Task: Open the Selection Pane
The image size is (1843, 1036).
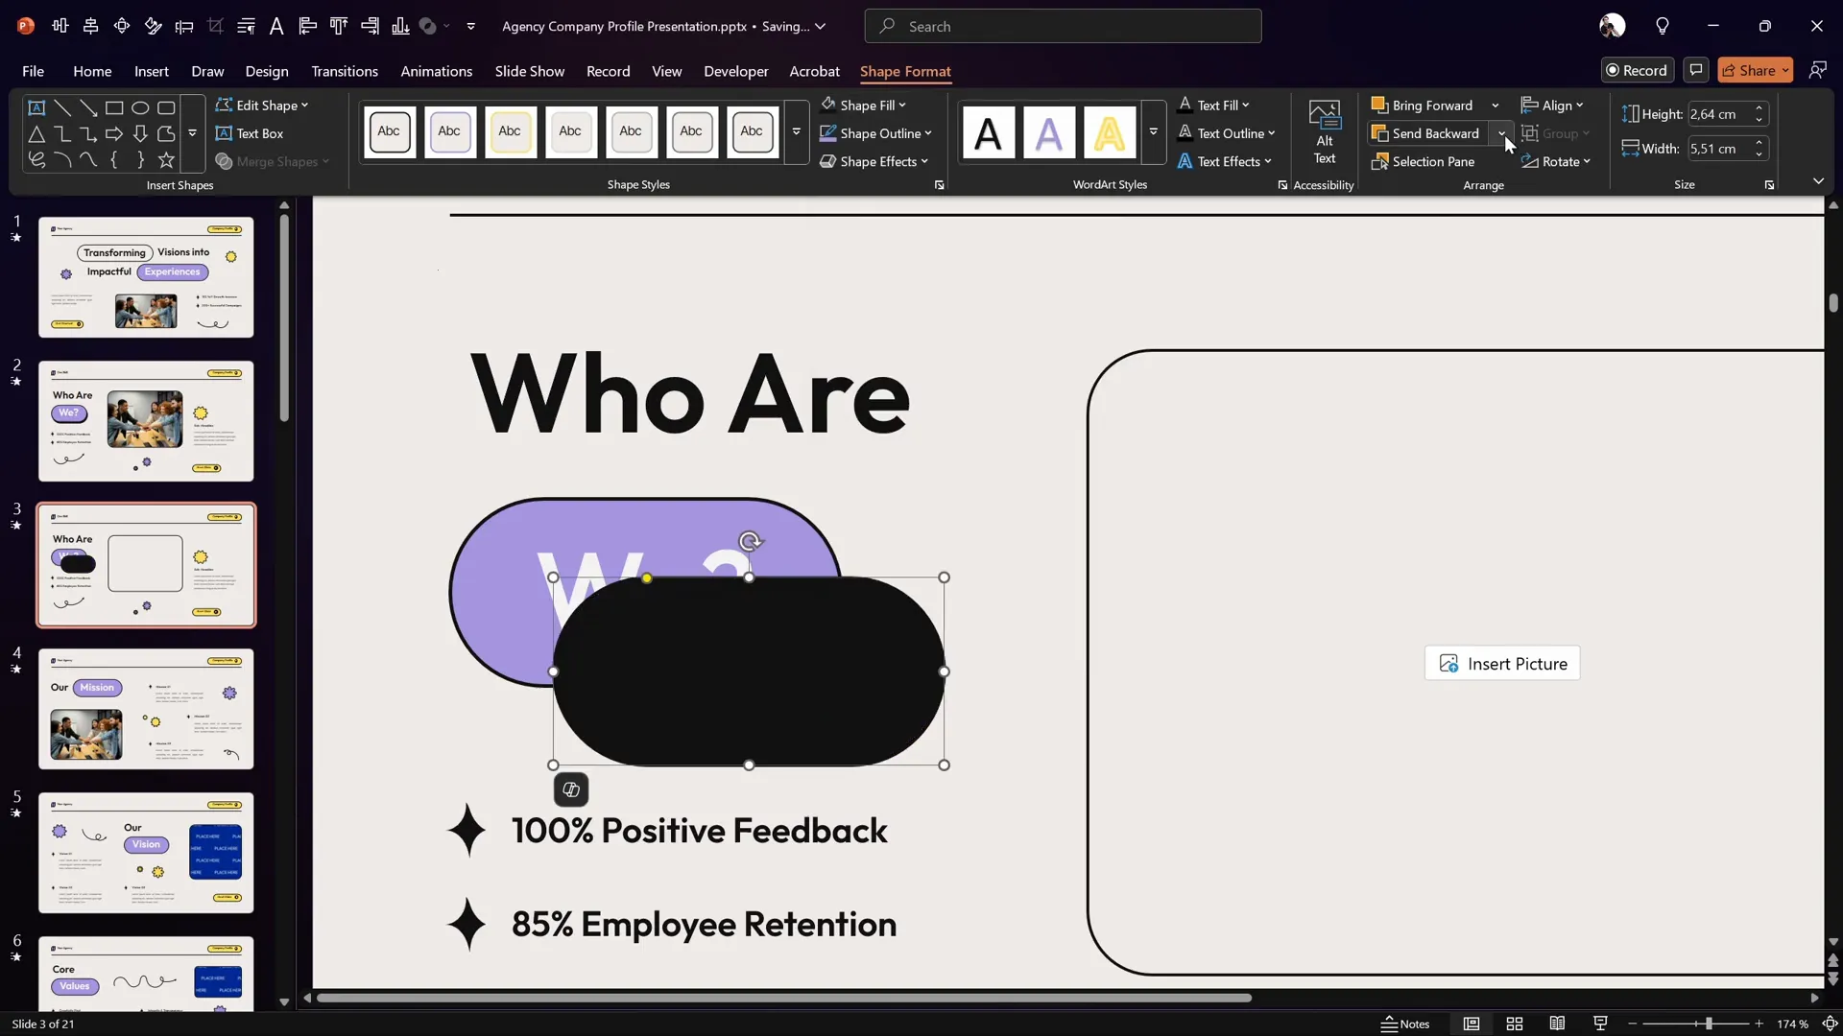Action: coord(1432,161)
